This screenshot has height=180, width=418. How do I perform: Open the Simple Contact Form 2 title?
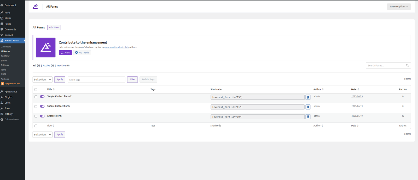tap(59, 96)
